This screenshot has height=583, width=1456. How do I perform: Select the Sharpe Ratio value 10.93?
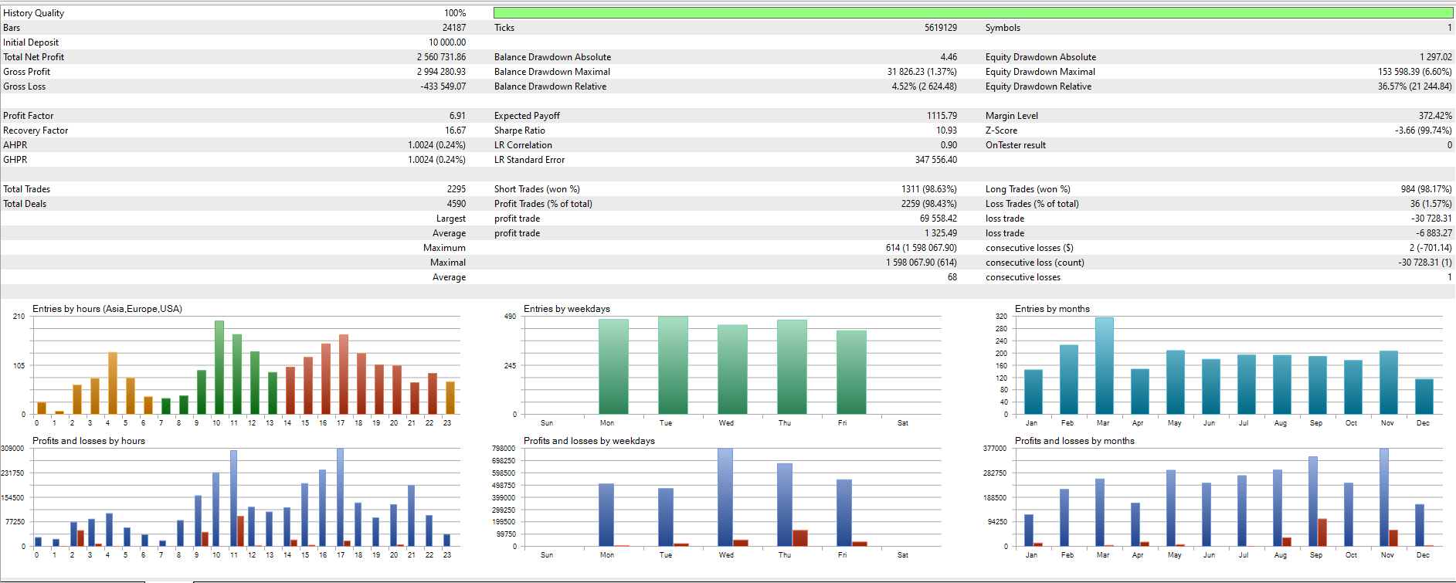(x=946, y=130)
